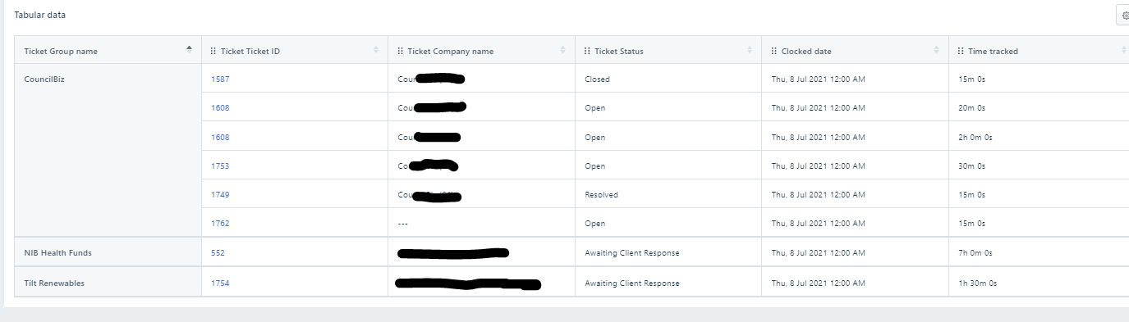Screen dimensions: 1129x322
Task: Click the Time tracked column header
Action: tap(1039, 51)
